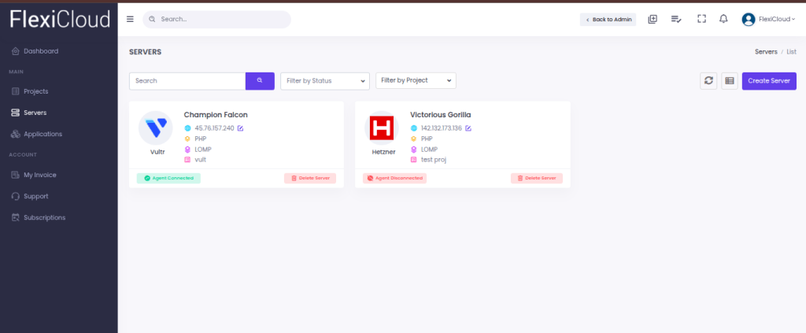Expand the Filter by Status dropdown

(x=325, y=81)
